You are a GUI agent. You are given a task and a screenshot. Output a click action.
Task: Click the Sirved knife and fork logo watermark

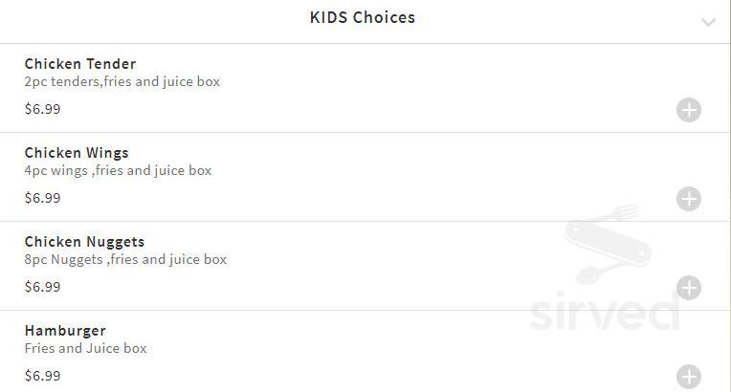pyautogui.click(x=606, y=244)
